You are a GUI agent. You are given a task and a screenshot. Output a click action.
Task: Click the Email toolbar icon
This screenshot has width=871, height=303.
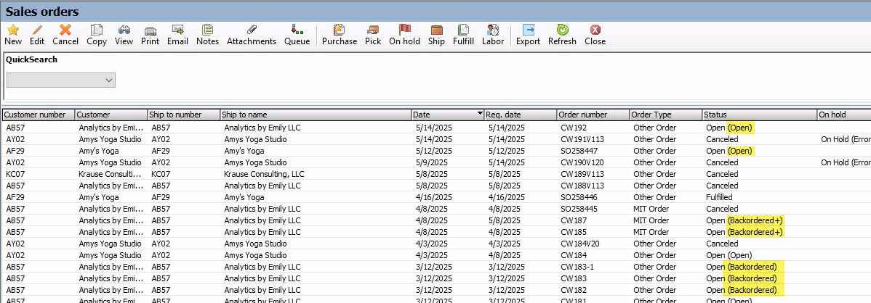click(177, 30)
